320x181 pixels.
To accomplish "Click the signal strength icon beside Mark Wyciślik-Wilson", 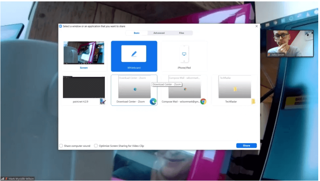I will (2, 179).
